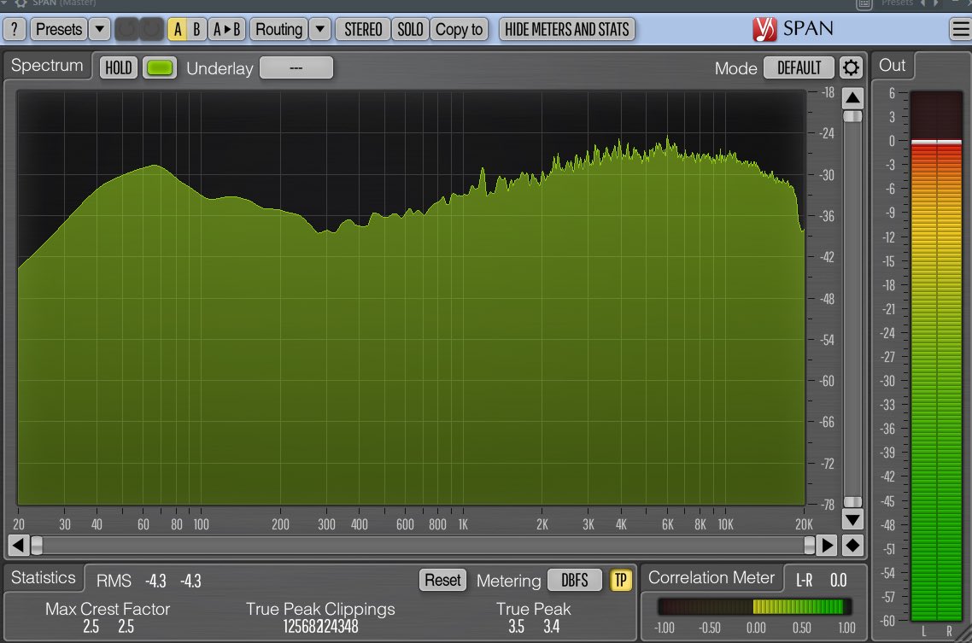
Task: Click the frequency range left arrow
Action: [x=18, y=545]
